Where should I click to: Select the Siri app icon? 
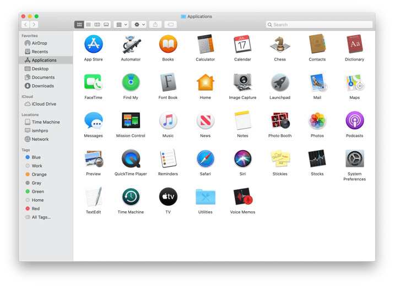(x=242, y=158)
